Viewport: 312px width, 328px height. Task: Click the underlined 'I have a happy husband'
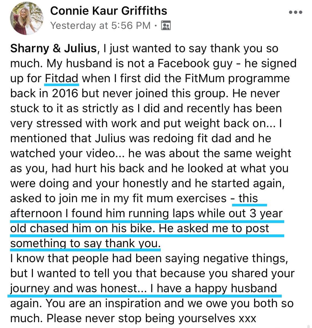tap(213, 289)
